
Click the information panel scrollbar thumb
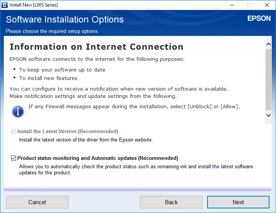point(269,76)
